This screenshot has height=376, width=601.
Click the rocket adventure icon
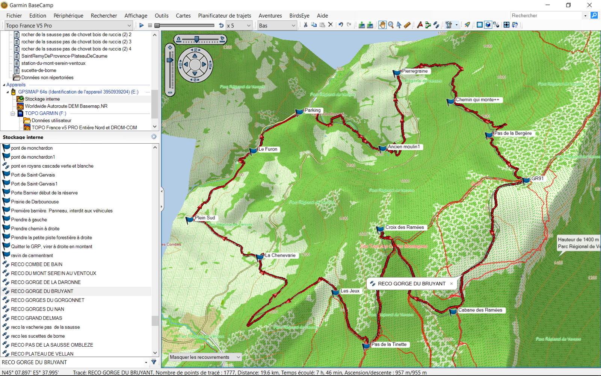click(x=467, y=25)
